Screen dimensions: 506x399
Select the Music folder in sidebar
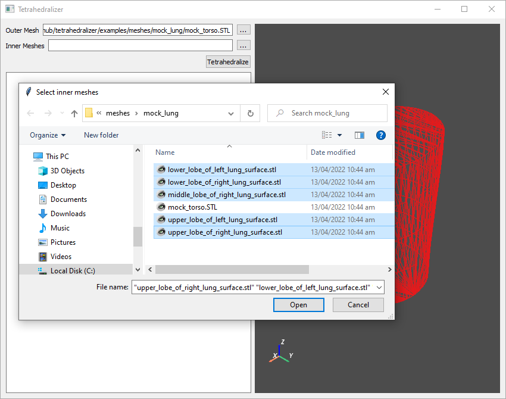(x=60, y=228)
